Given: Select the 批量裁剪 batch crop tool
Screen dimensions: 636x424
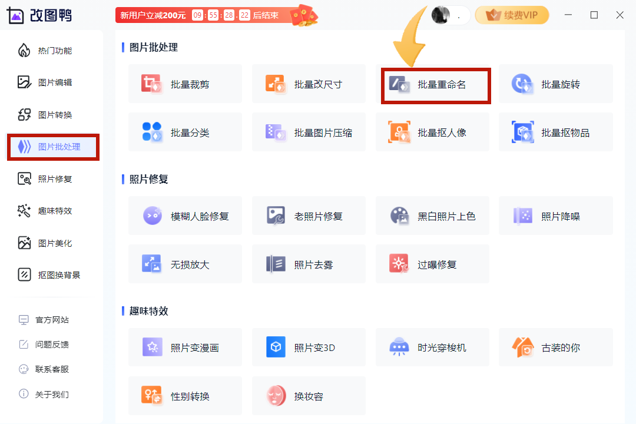Looking at the screenshot, I should (x=185, y=84).
